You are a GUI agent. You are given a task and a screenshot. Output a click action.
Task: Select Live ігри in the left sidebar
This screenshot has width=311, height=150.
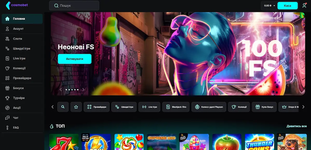[22, 58]
